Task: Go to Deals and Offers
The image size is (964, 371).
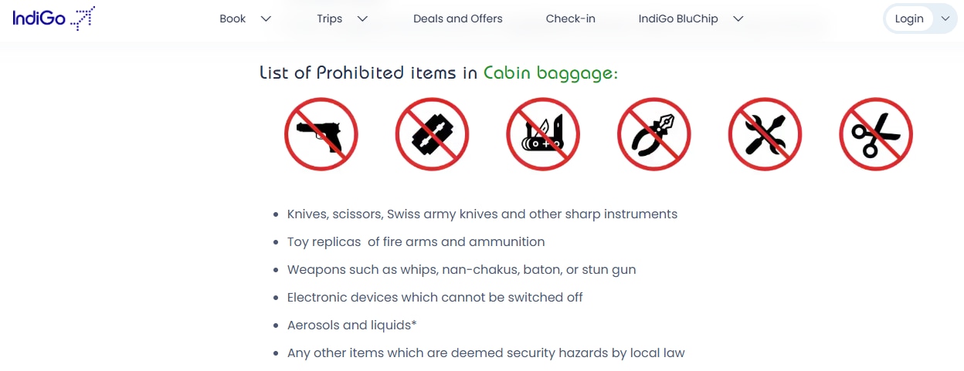Action: (x=458, y=19)
